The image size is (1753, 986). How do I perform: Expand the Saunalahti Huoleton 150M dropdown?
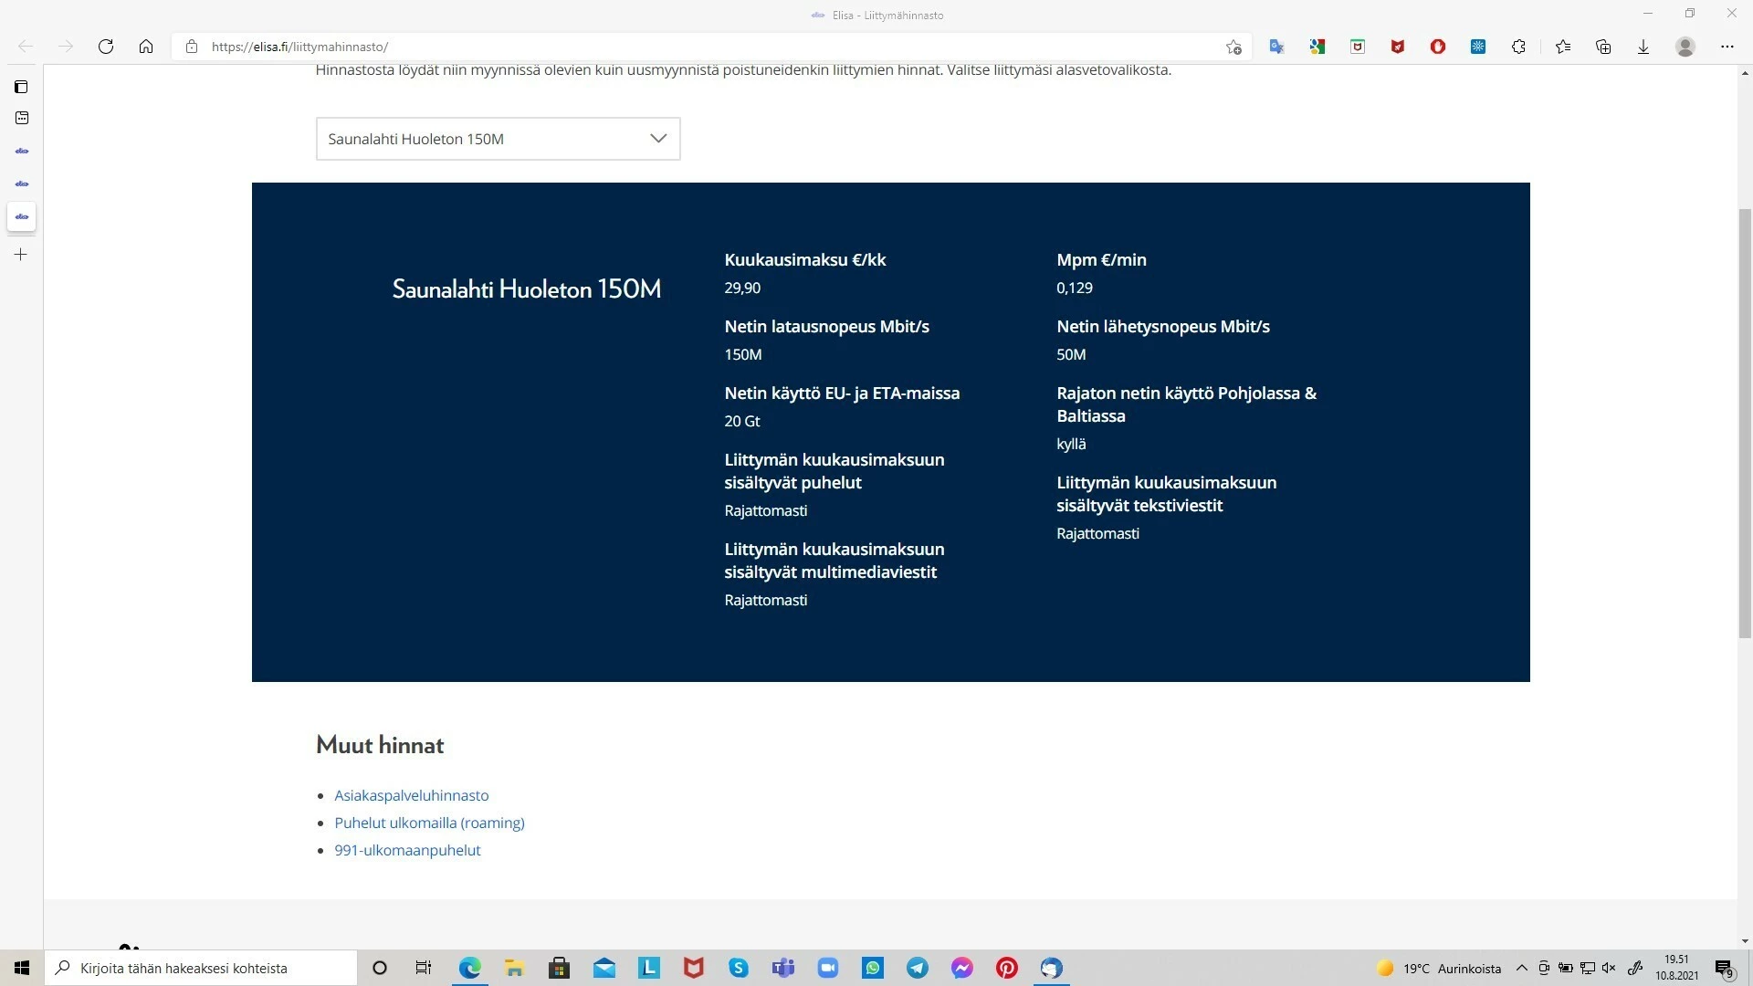(498, 139)
